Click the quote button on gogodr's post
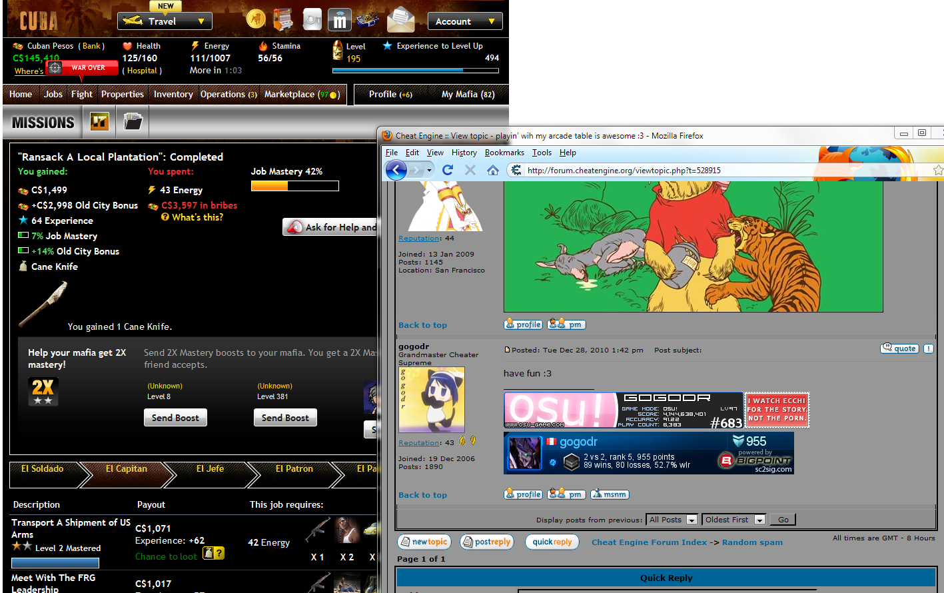The image size is (944, 593). coord(900,348)
